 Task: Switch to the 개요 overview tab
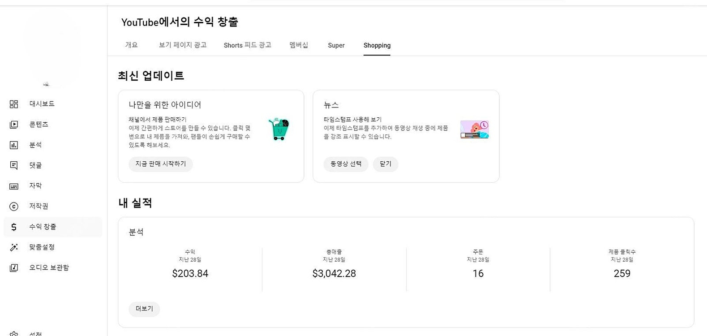pyautogui.click(x=131, y=45)
